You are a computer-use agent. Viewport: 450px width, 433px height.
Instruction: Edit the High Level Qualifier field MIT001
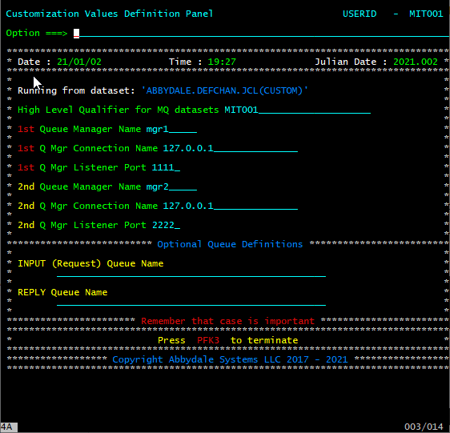pos(297,110)
